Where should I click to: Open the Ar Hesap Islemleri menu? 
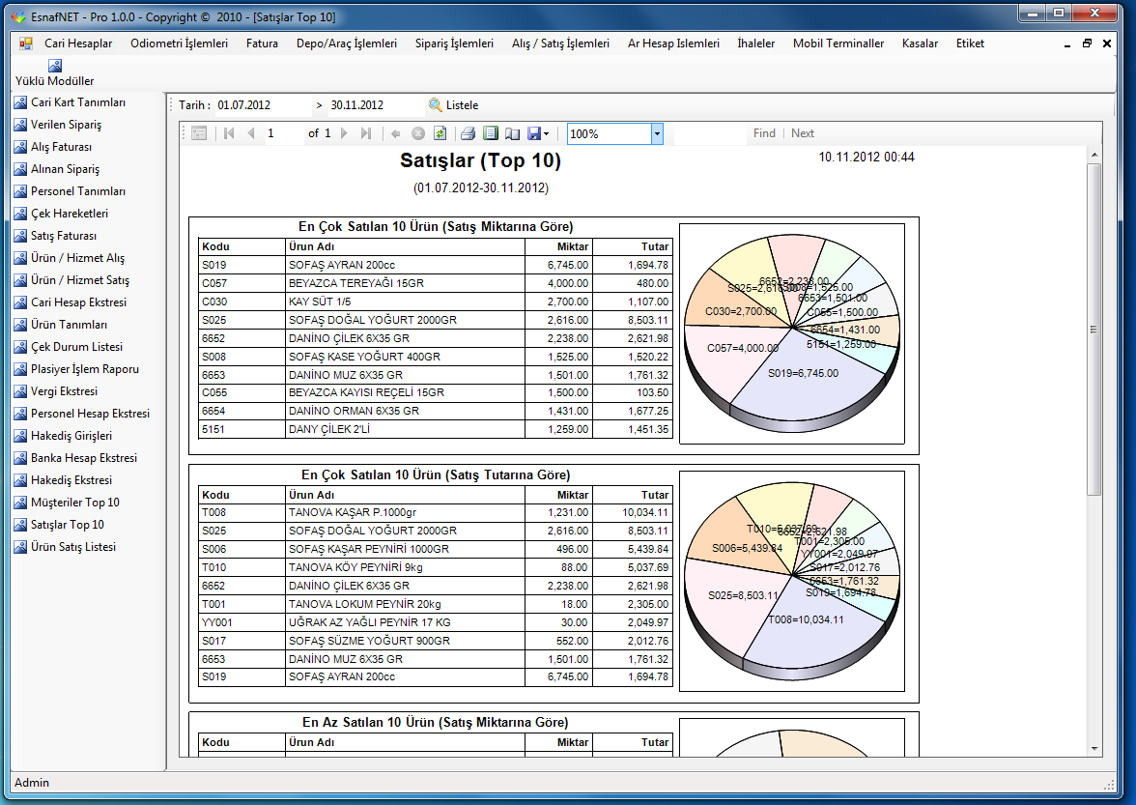click(x=674, y=43)
